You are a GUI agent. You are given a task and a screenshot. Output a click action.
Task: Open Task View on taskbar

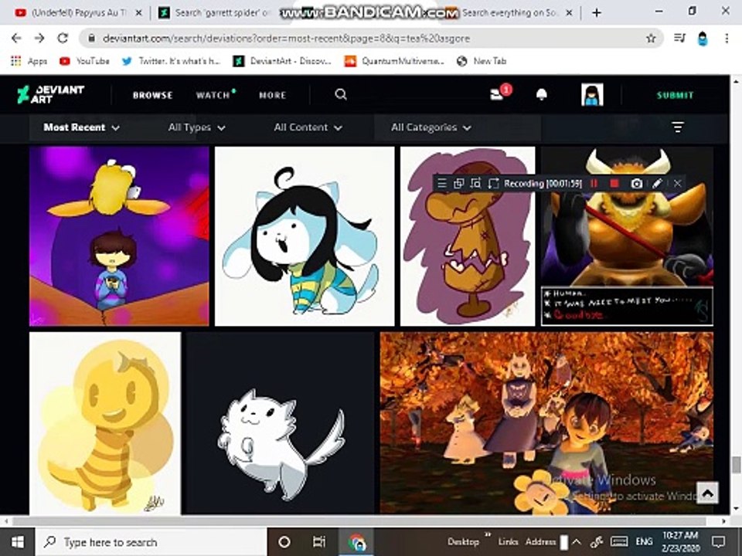click(319, 542)
